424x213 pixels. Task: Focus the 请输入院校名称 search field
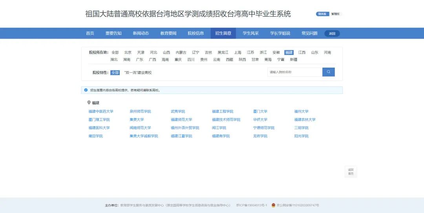[x=295, y=72]
